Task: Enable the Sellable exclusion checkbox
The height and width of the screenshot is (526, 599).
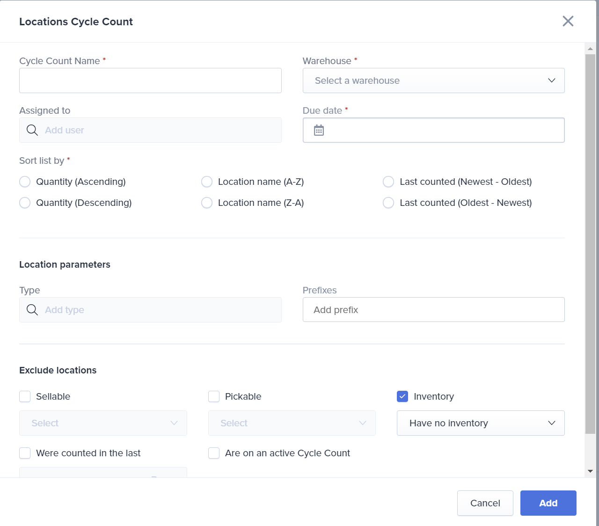Action: pyautogui.click(x=25, y=396)
